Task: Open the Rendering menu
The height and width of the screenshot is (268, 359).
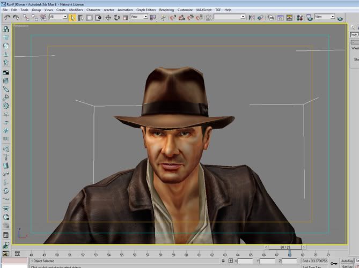Action: pyautogui.click(x=166, y=10)
